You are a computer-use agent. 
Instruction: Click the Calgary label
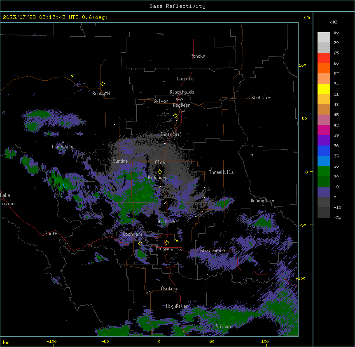[x=165, y=249]
